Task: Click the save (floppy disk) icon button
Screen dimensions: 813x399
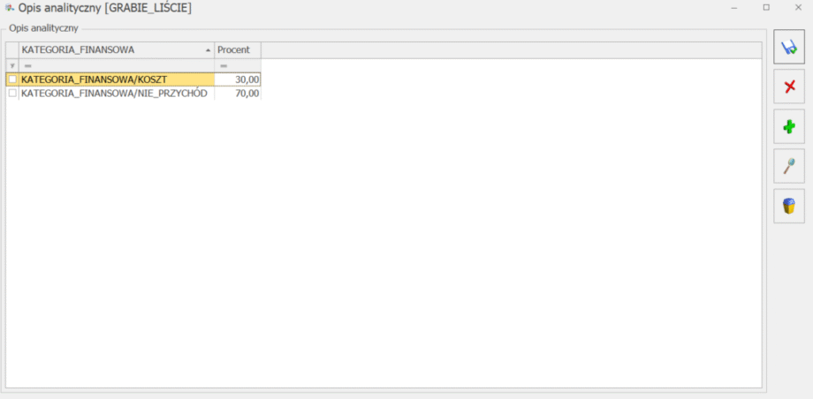Action: coord(789,47)
